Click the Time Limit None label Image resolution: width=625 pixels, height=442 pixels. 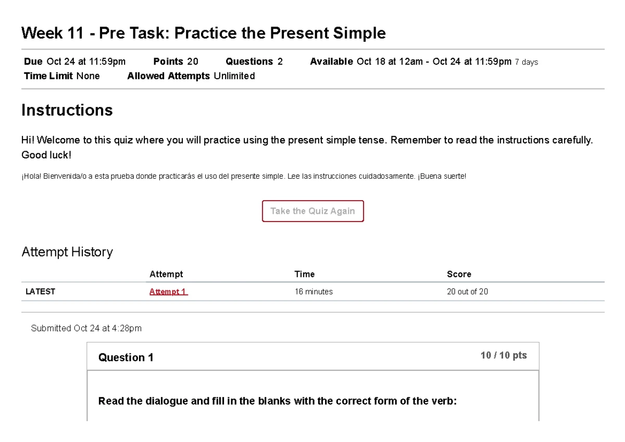coord(61,76)
